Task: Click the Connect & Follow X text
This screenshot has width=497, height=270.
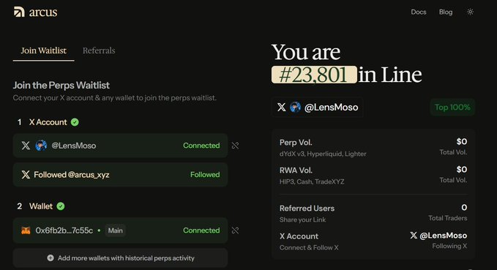Action: click(x=309, y=247)
